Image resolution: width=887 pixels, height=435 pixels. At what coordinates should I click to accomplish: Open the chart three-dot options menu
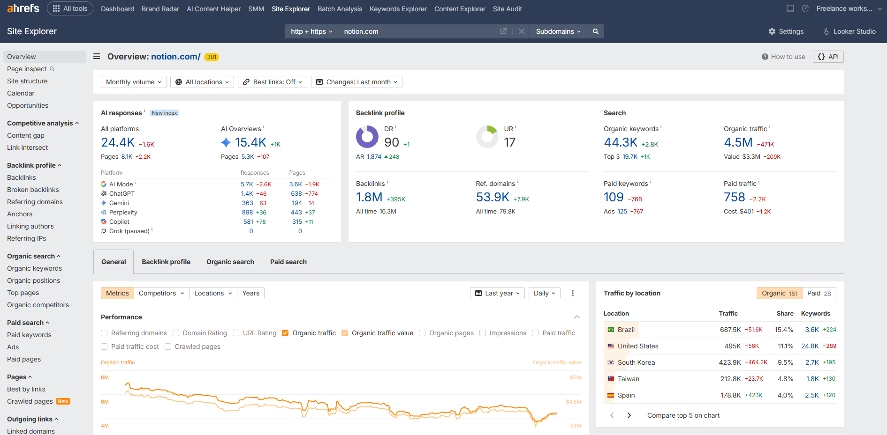pos(573,293)
